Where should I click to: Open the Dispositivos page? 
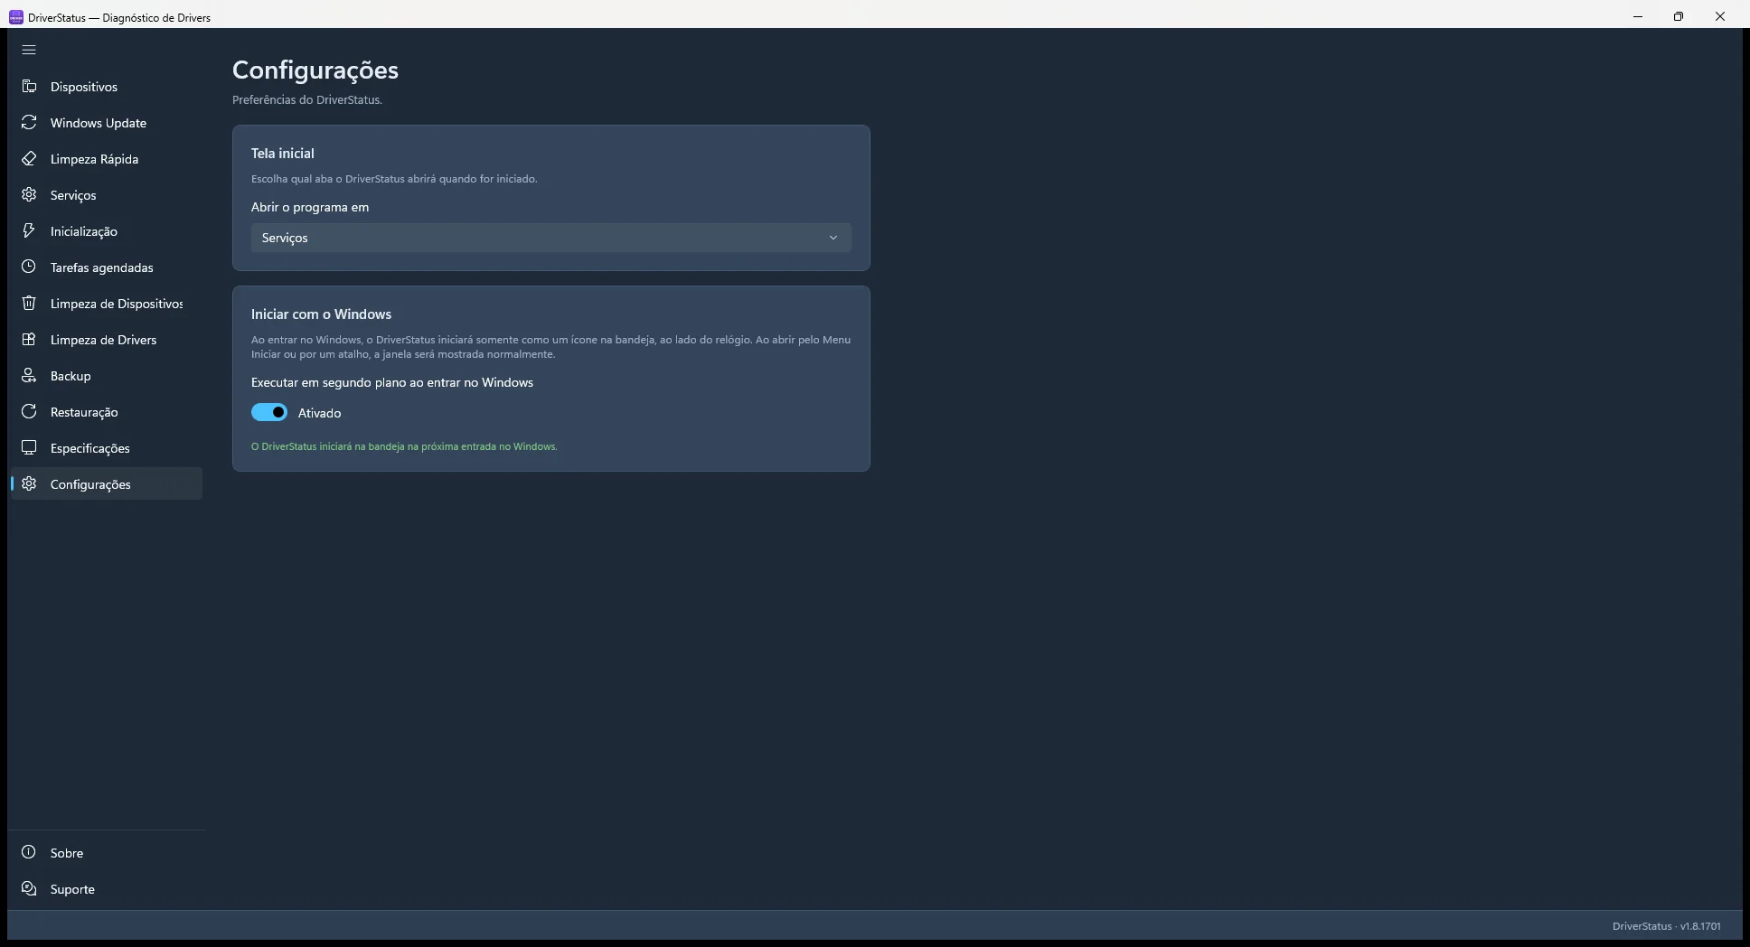[107, 87]
